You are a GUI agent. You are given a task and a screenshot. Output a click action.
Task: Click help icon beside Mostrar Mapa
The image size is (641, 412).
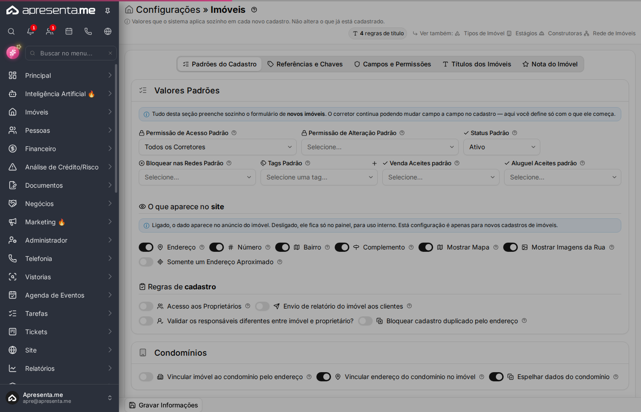(x=496, y=247)
